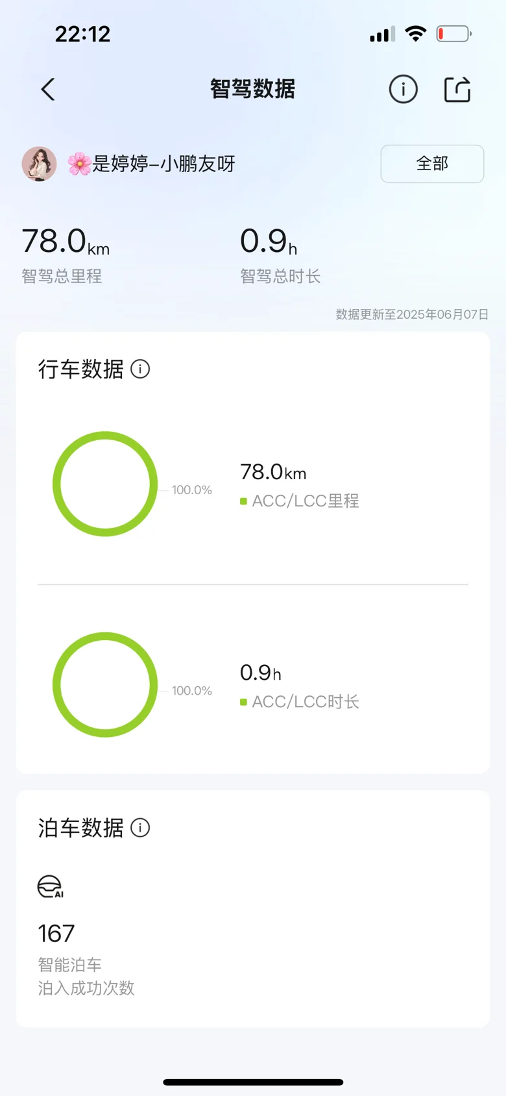Screen dimensions: 506x1096
Task: Open the 全部 filter dropdown
Action: [x=432, y=164]
